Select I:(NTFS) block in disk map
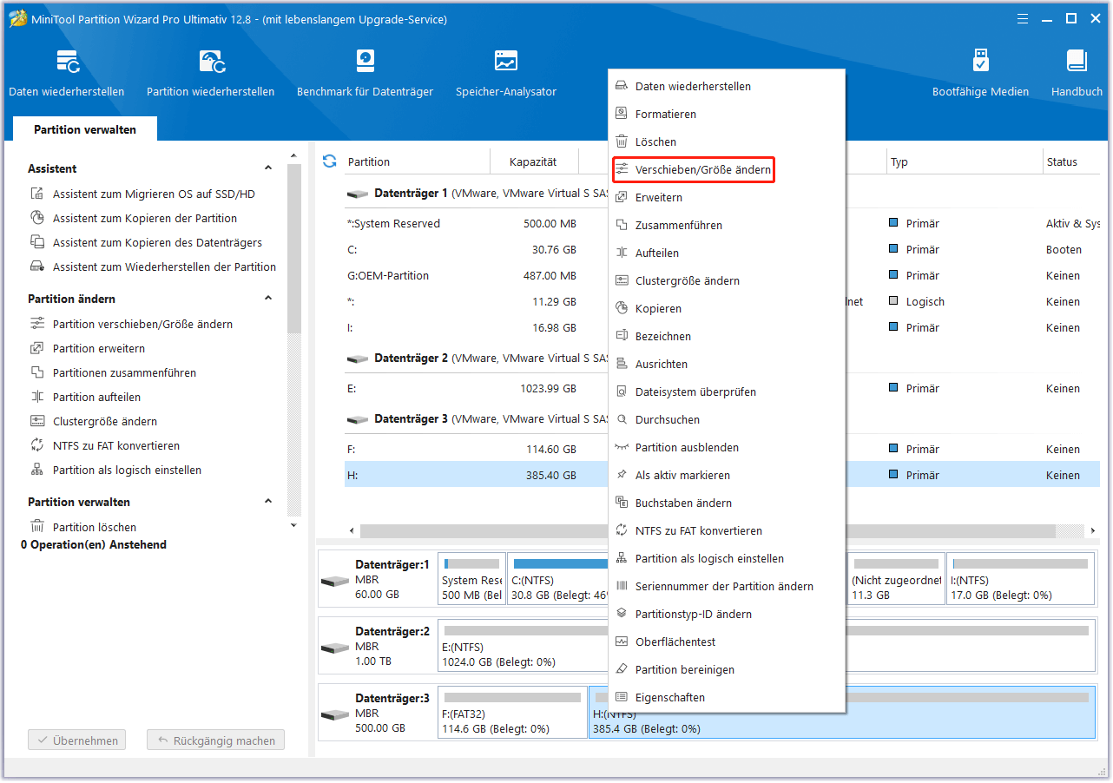Screen dimensions: 1113x783 pos(1020,579)
